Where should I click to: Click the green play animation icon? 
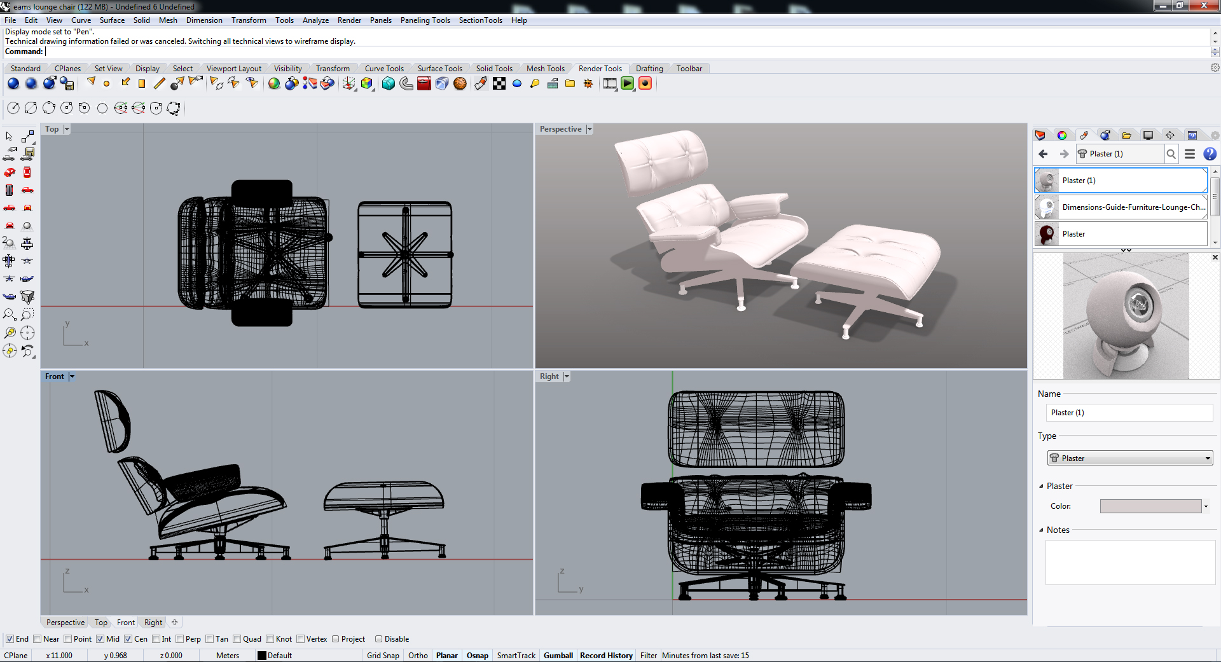click(x=628, y=83)
